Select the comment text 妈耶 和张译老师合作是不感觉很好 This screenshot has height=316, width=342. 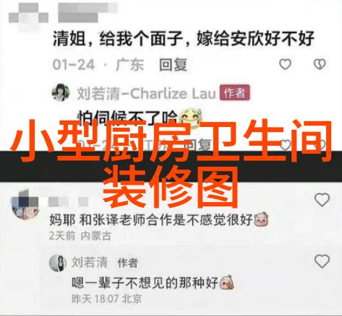[151, 220]
